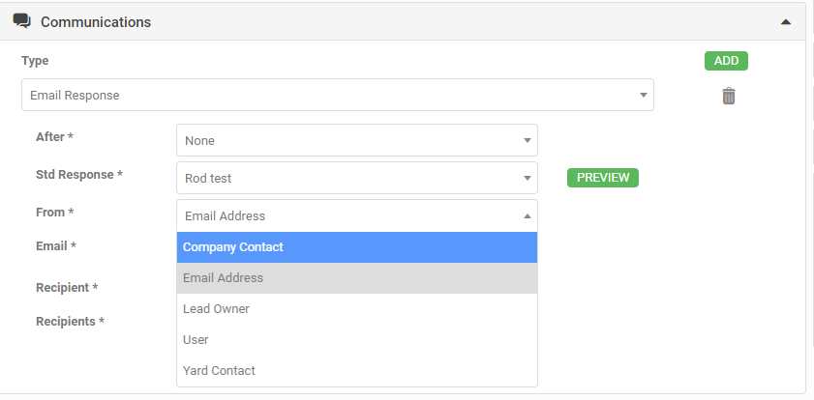Image resolution: width=814 pixels, height=400 pixels.
Task: Click the Type label above the dropdown
Action: 35,61
